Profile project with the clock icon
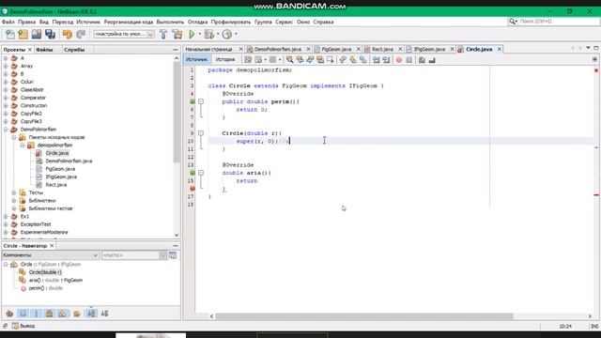 pyautogui.click(x=227, y=35)
